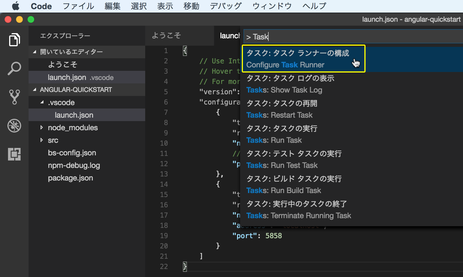Screen dimensions: 463x277
Task: Open package.json file
Action: (x=71, y=178)
